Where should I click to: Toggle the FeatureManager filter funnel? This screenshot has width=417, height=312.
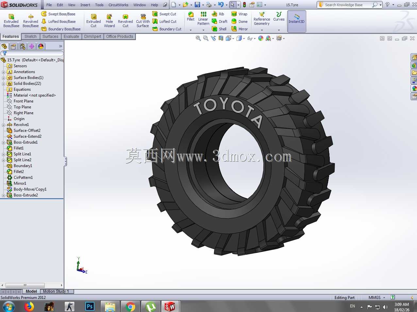pos(5,53)
